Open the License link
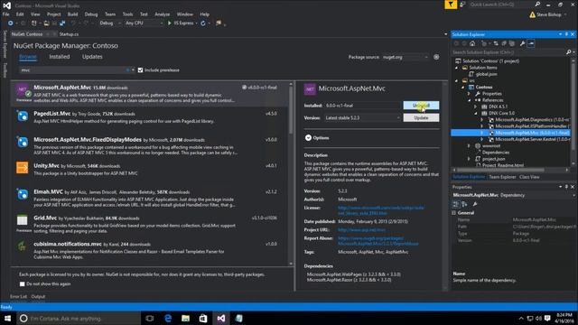This screenshot has height=325, width=578. pos(381,210)
